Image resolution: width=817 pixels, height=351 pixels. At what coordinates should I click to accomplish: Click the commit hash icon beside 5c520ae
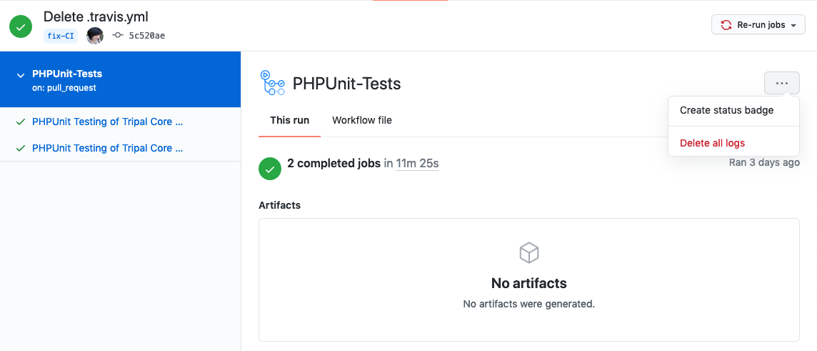pos(118,36)
